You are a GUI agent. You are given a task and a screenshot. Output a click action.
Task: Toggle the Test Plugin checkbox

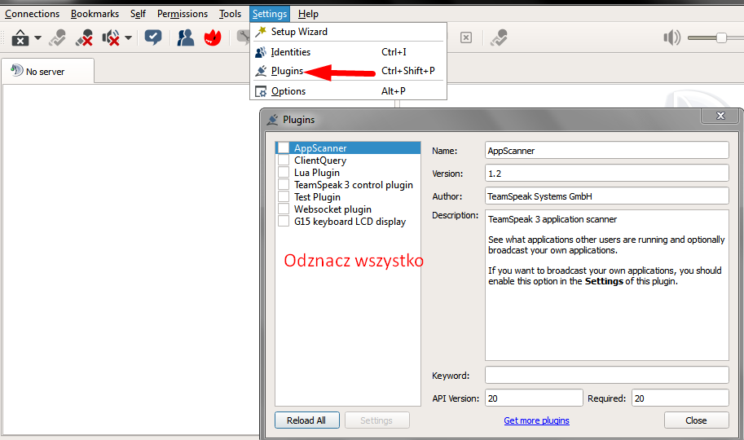click(284, 197)
